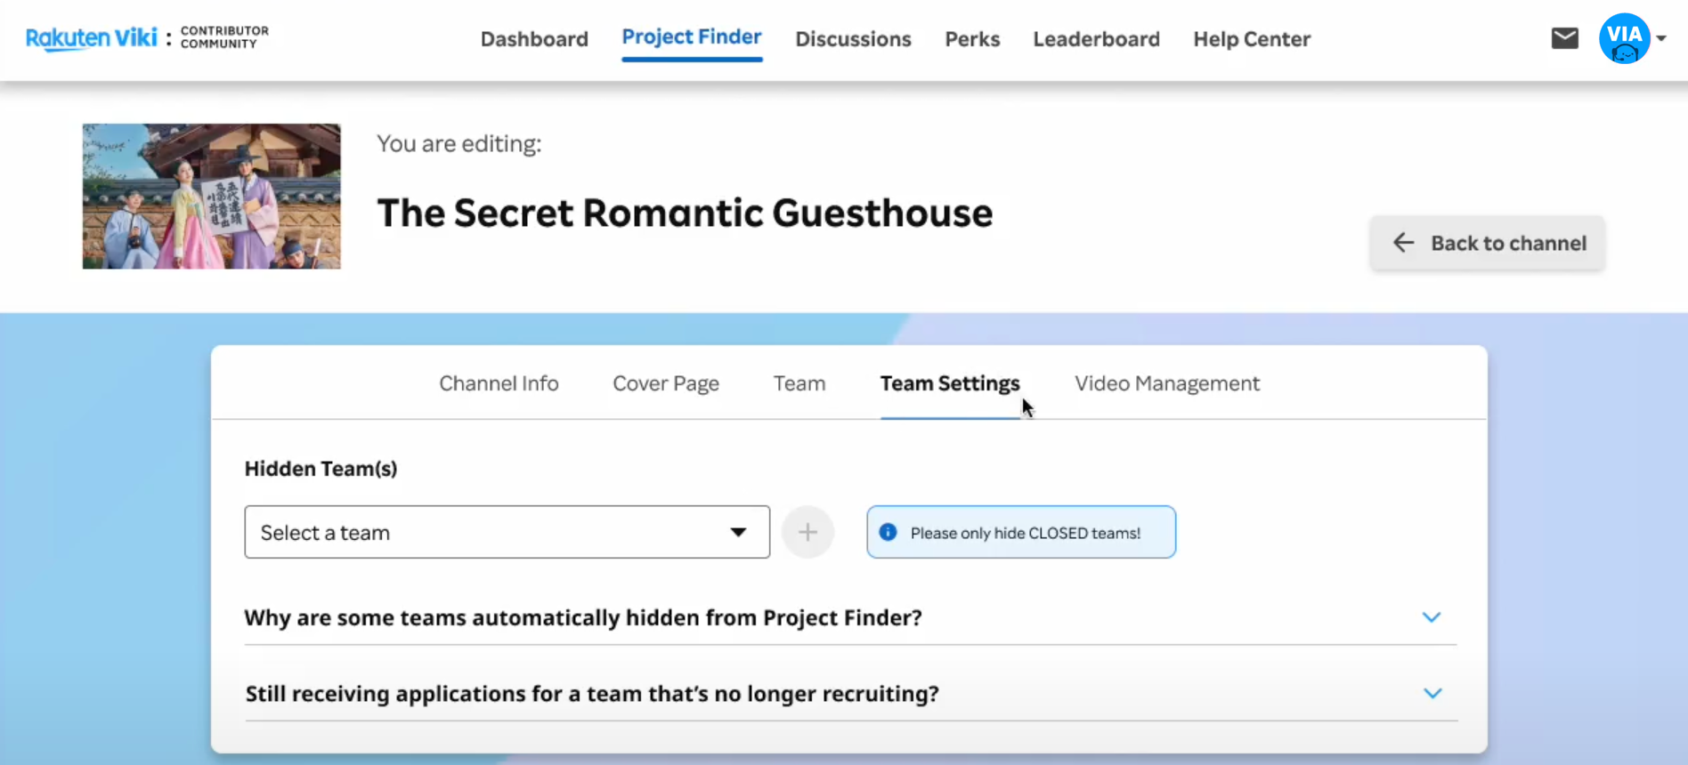Expand the account menu caret beside avatar
Screen dimensions: 1688x765
(x=1661, y=38)
